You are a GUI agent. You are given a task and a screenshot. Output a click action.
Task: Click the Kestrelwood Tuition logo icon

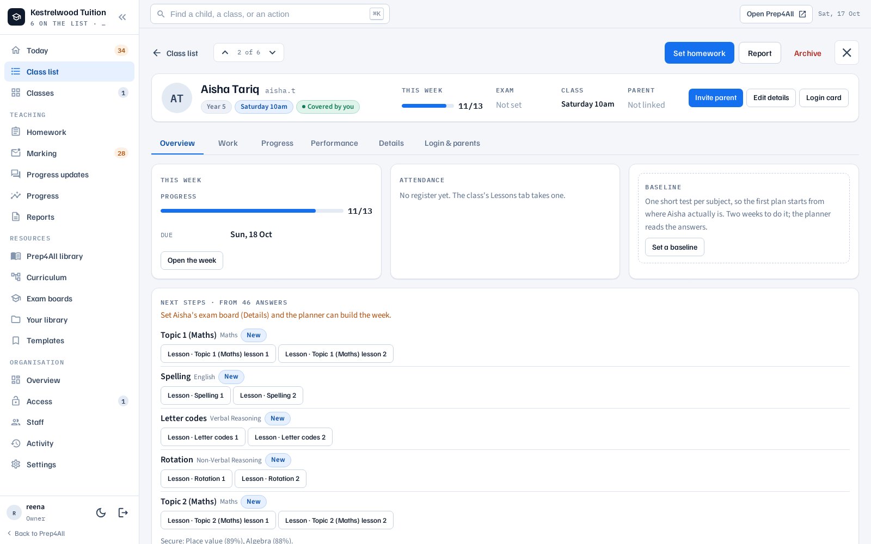tap(16, 17)
